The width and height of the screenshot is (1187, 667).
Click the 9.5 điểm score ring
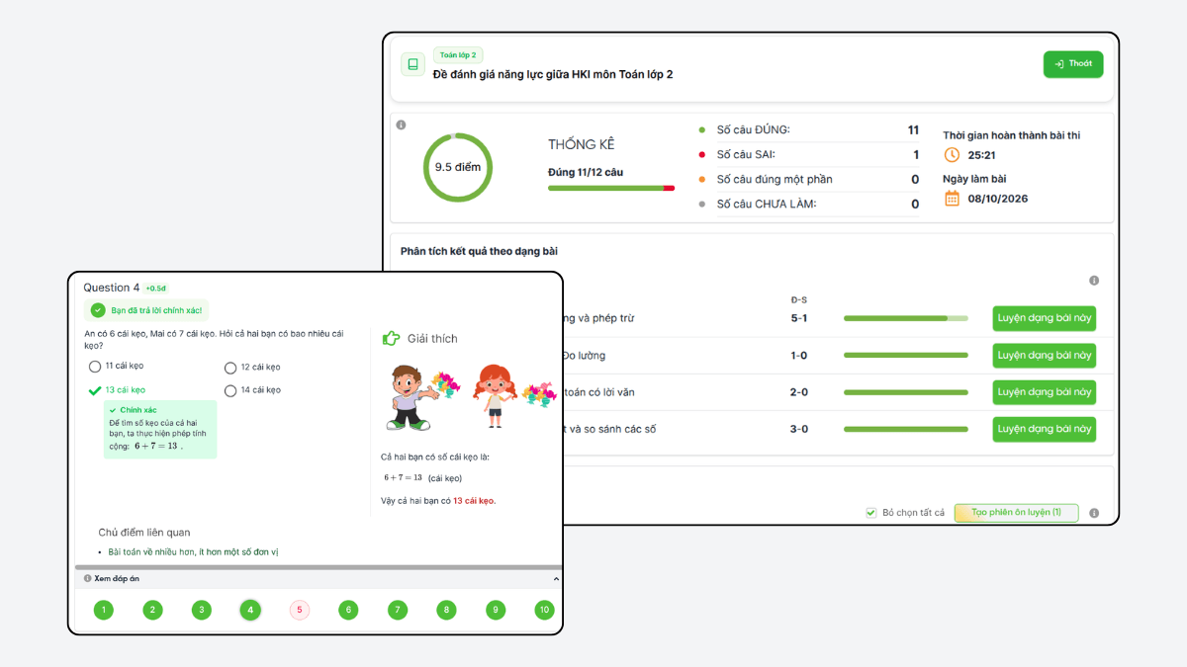point(458,167)
